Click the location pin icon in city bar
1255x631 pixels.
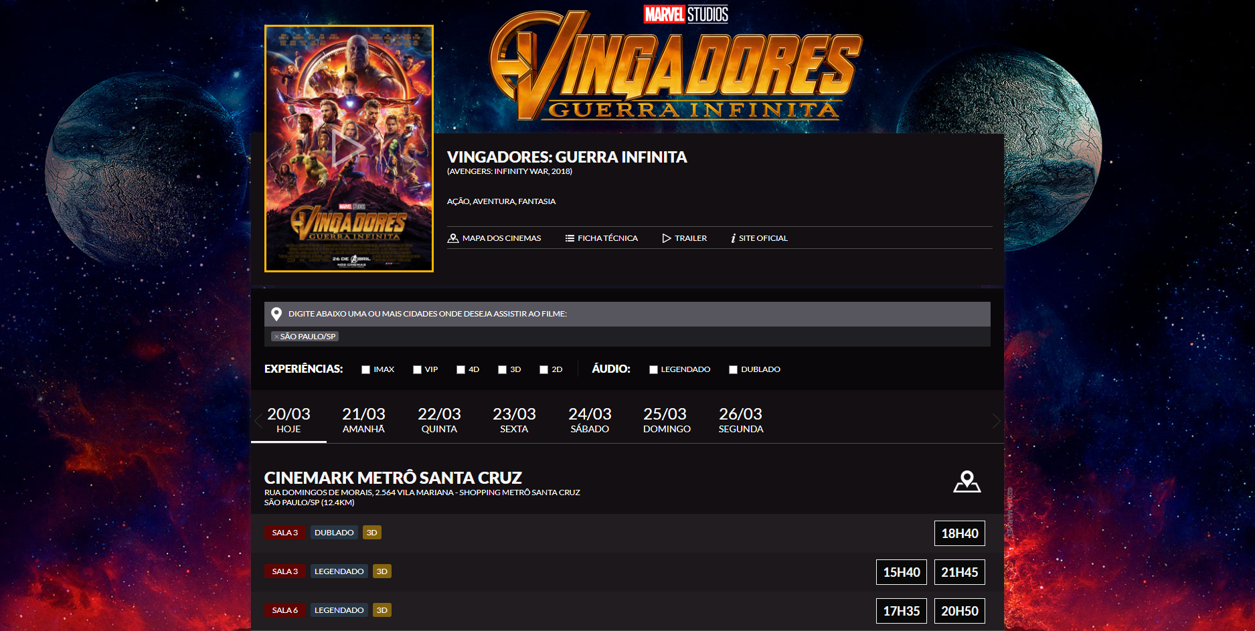[276, 314]
